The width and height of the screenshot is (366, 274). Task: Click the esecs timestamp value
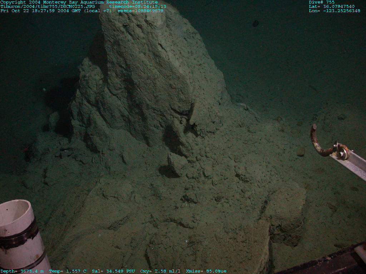pyautogui.click(x=140, y=11)
